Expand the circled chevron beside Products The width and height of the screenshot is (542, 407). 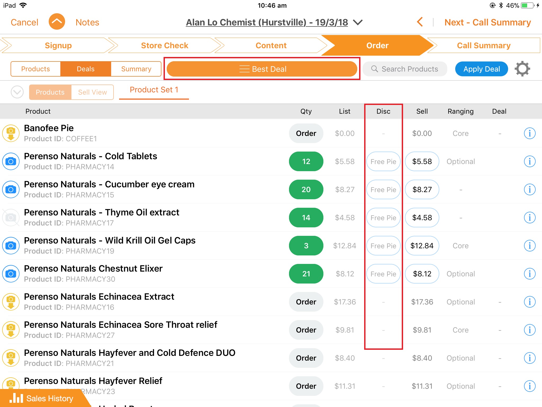17,92
